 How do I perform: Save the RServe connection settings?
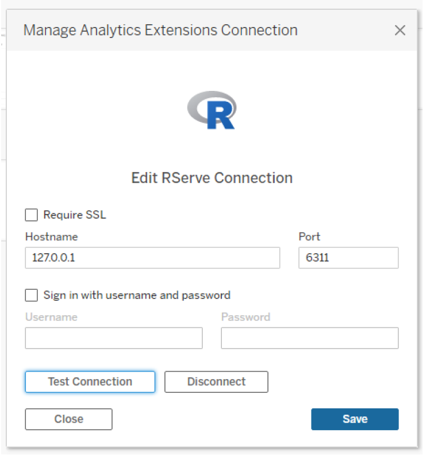pyautogui.click(x=355, y=419)
